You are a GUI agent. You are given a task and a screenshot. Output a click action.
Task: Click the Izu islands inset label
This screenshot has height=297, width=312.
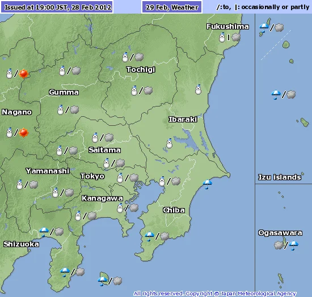click(x=280, y=177)
